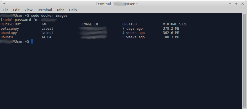Minimize the Terminal window
This screenshot has width=247, height=109.
click(x=230, y=4)
